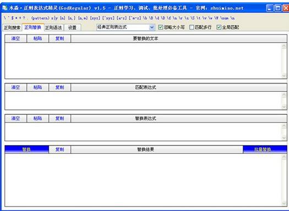Open the 经典正则表达式 dropdown
289x211 pixels.
pos(126,27)
